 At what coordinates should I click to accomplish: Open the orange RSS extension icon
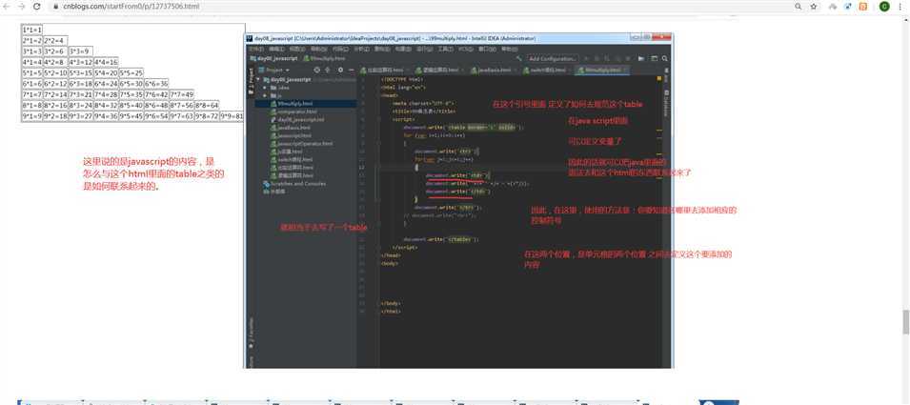(x=863, y=7)
